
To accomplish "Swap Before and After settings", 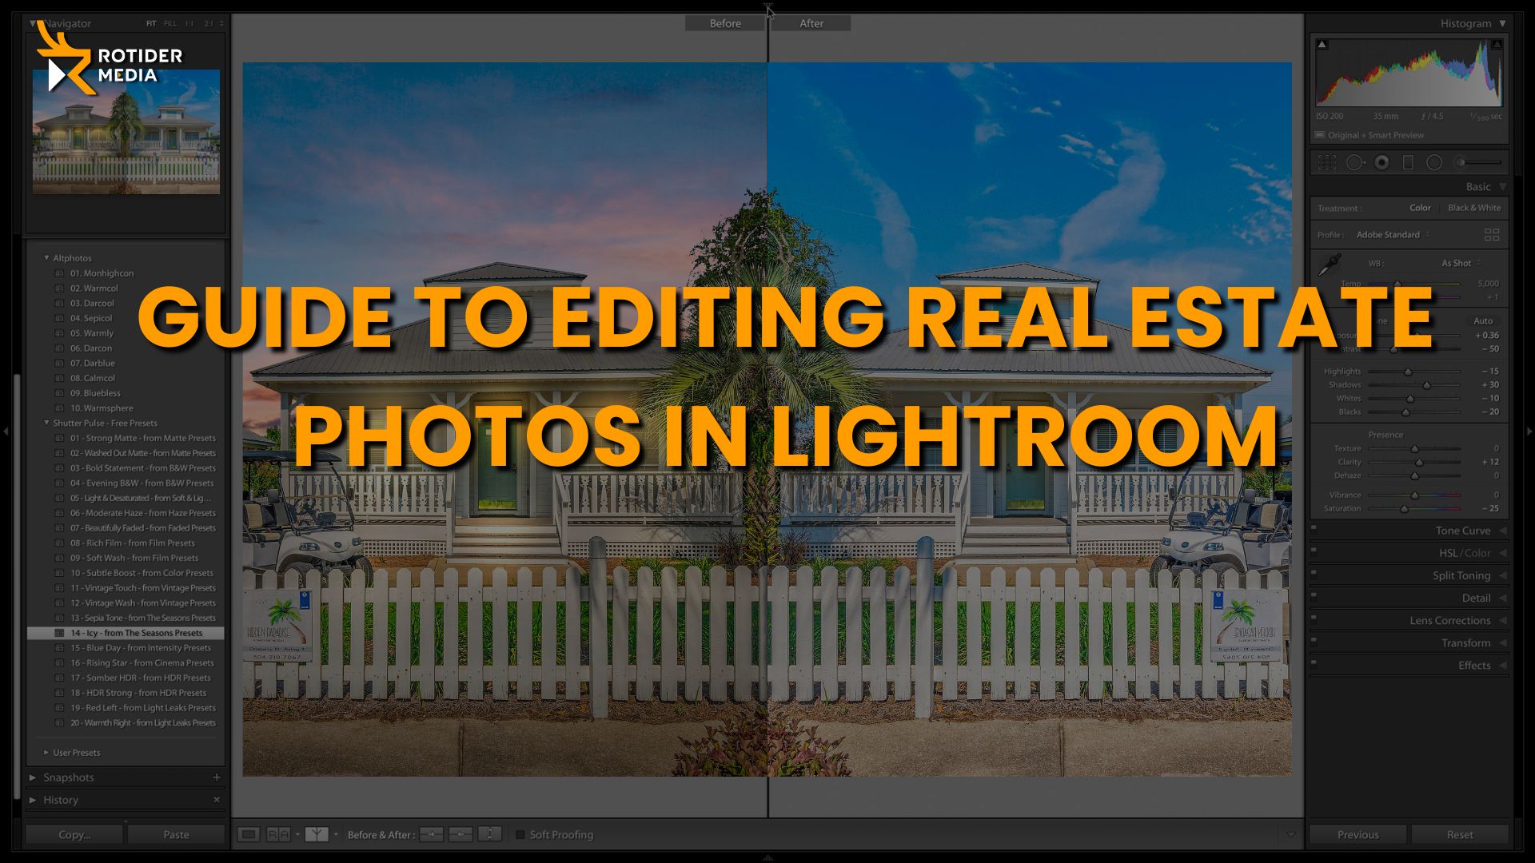I will pos(490,834).
